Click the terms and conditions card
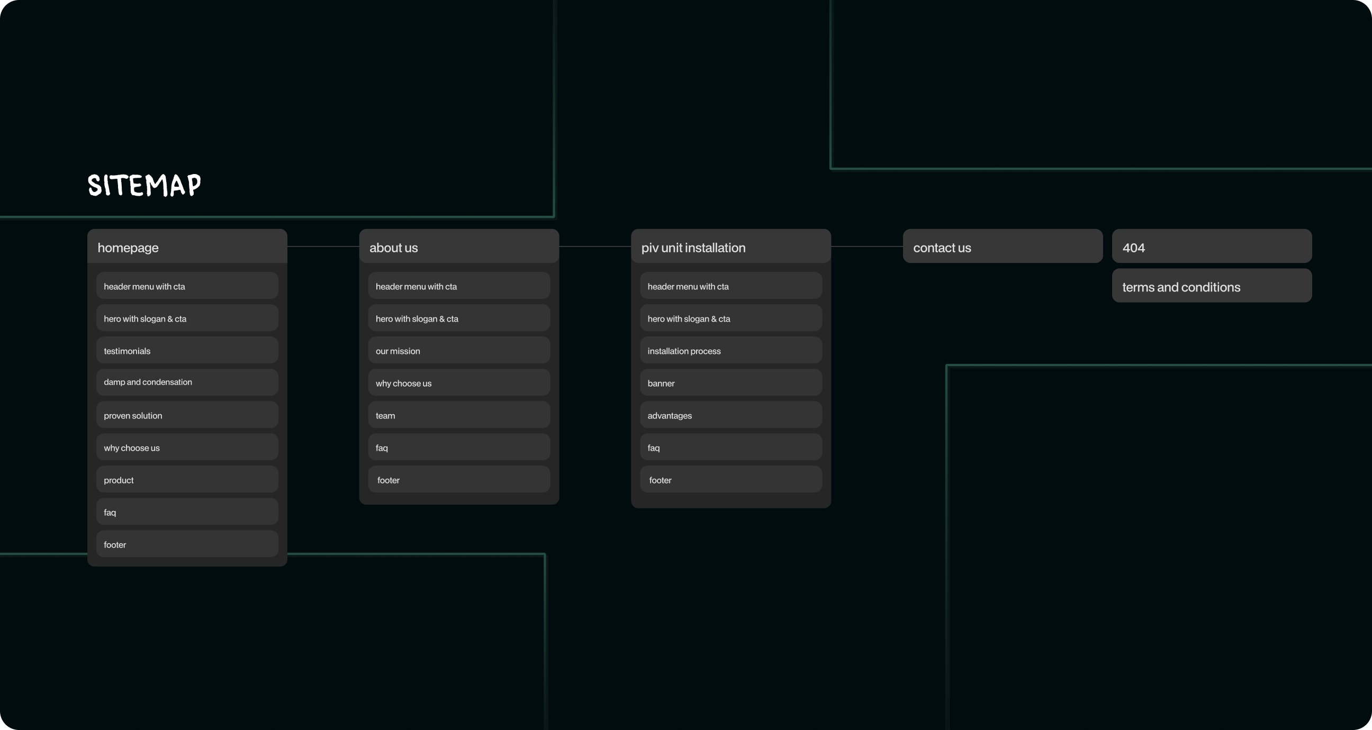Screen dimensions: 1372x730 (x=1212, y=286)
